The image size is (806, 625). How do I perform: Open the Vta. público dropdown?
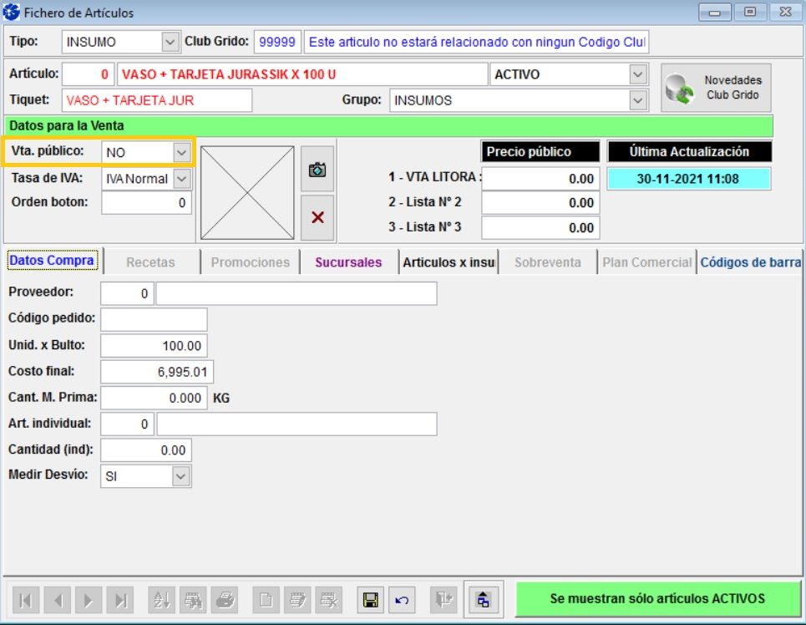coord(181,153)
